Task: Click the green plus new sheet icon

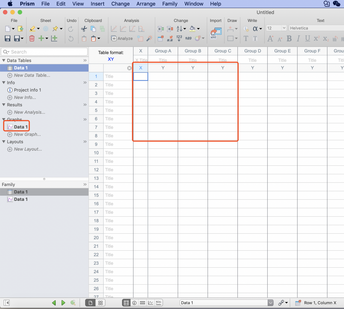Action: coord(41,38)
